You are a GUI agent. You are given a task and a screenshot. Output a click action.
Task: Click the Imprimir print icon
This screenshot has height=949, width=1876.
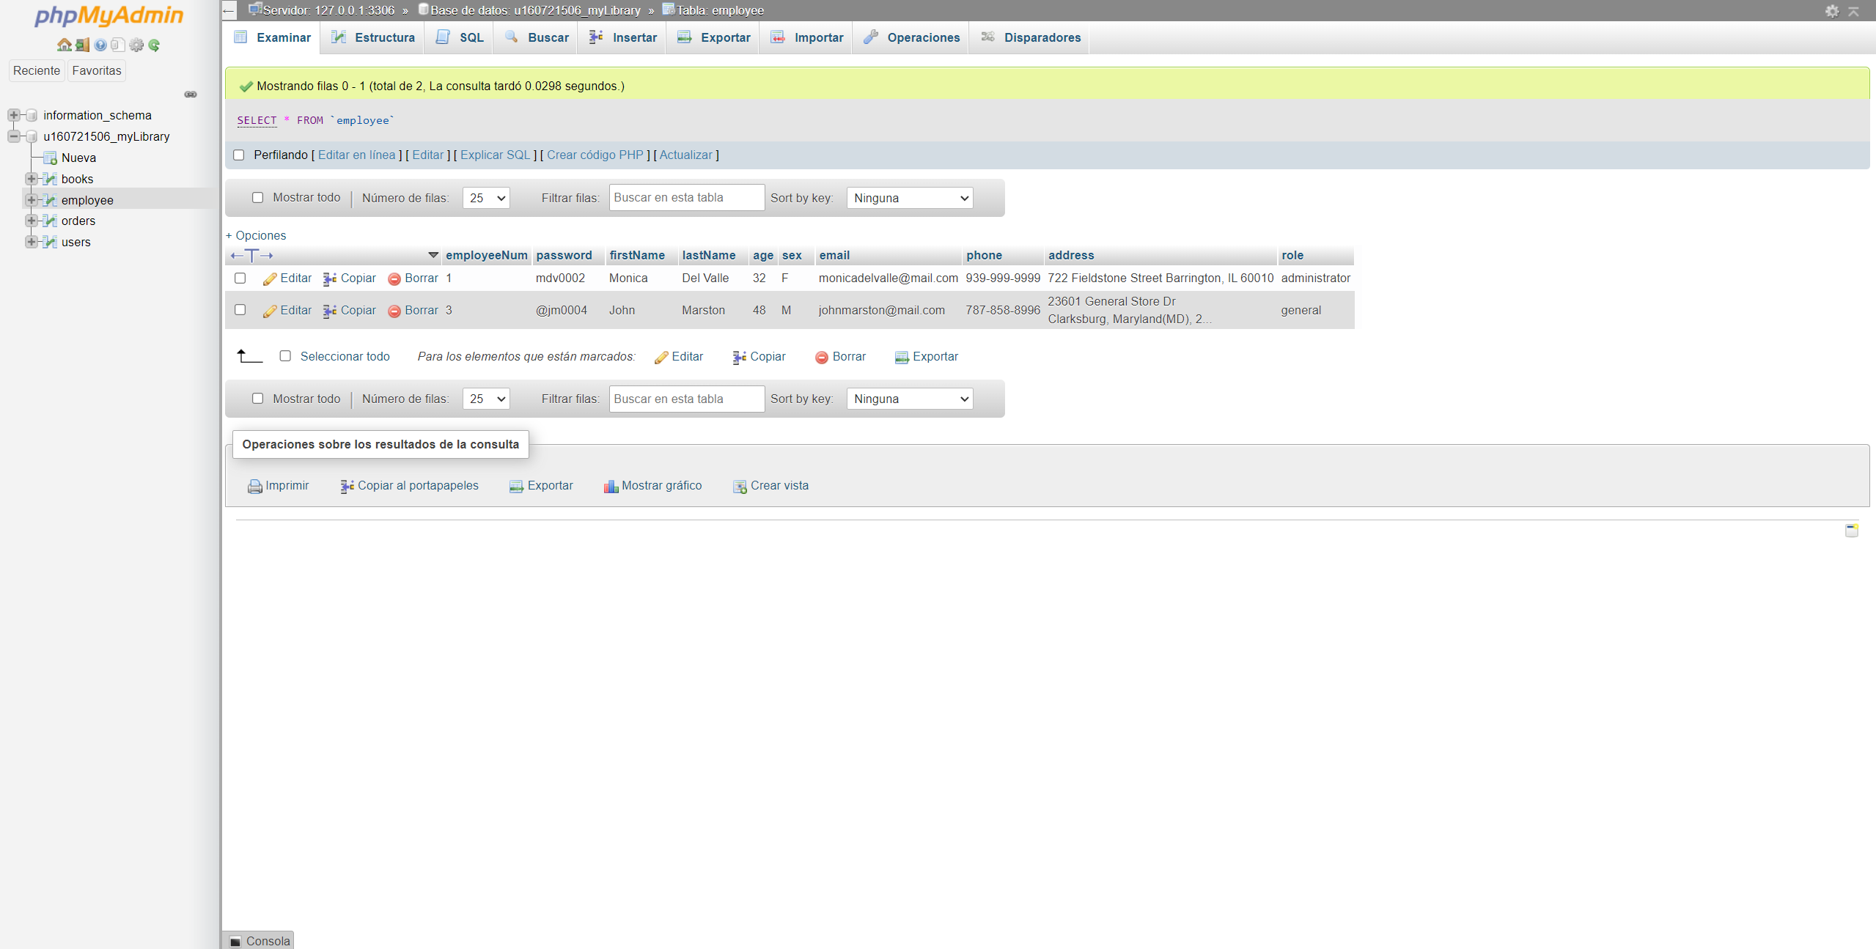[254, 486]
